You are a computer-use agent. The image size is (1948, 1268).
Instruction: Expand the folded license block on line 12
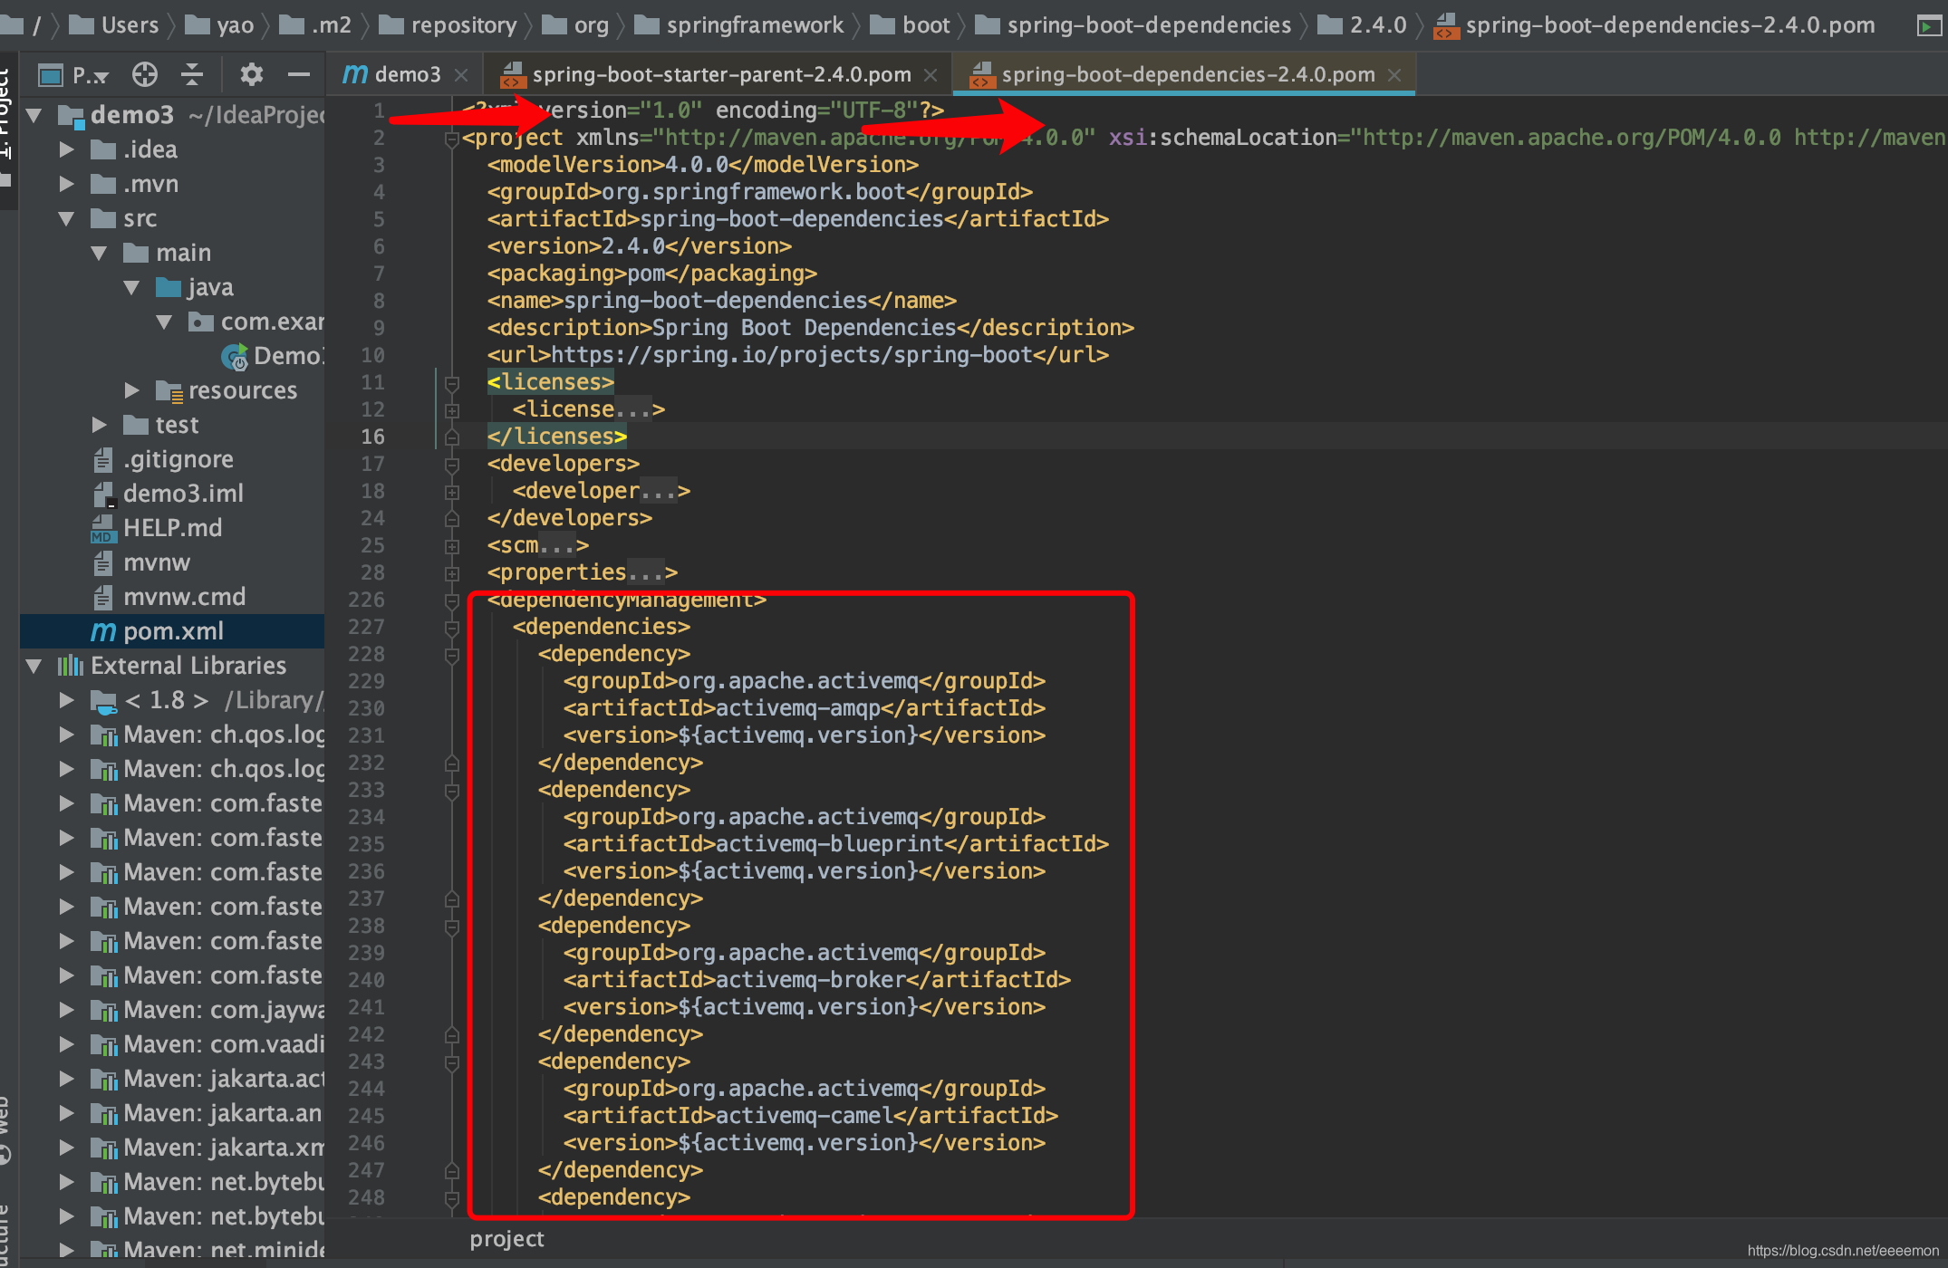coord(452,410)
